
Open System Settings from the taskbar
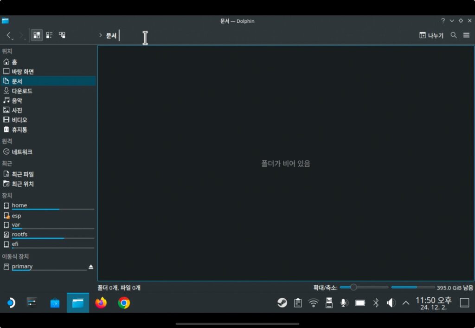pos(32,303)
